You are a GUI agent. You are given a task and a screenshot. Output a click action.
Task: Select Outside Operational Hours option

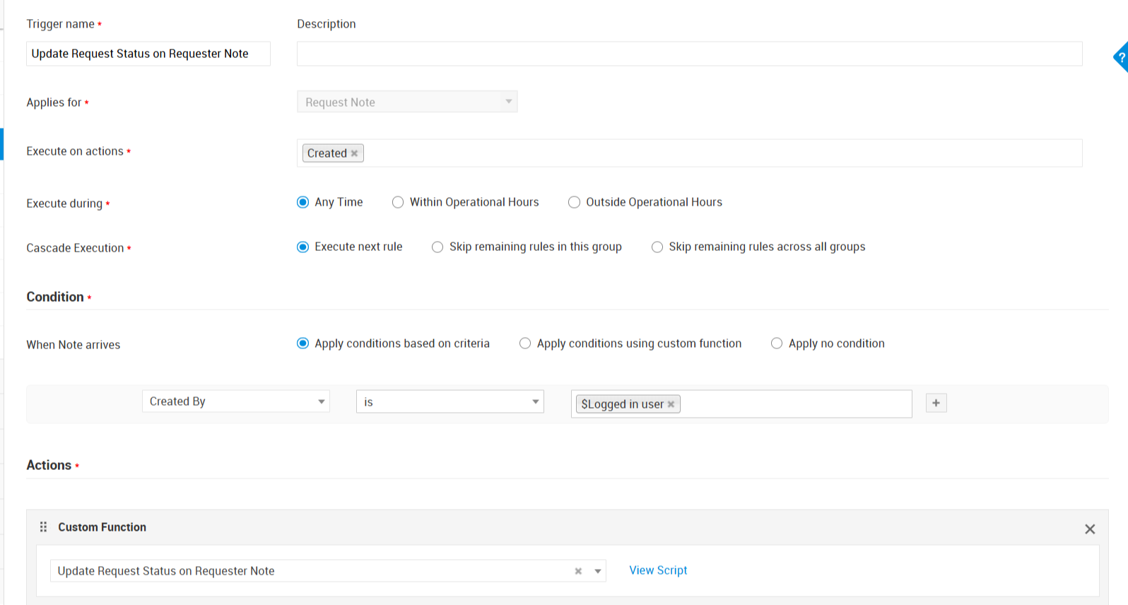coord(574,202)
